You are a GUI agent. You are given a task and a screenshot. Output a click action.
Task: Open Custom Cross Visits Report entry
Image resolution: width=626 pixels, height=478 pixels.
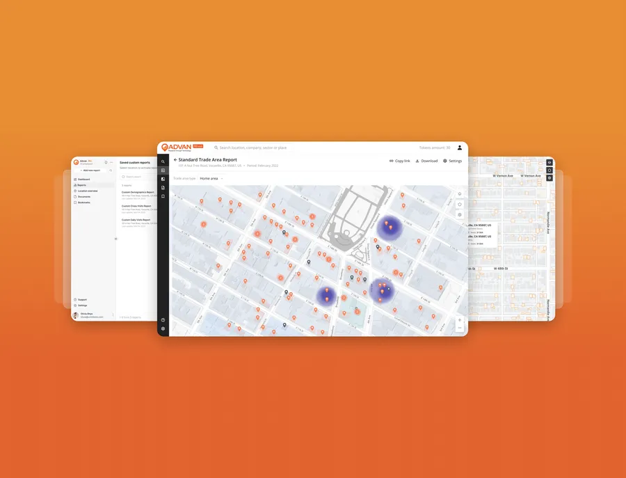point(139,208)
